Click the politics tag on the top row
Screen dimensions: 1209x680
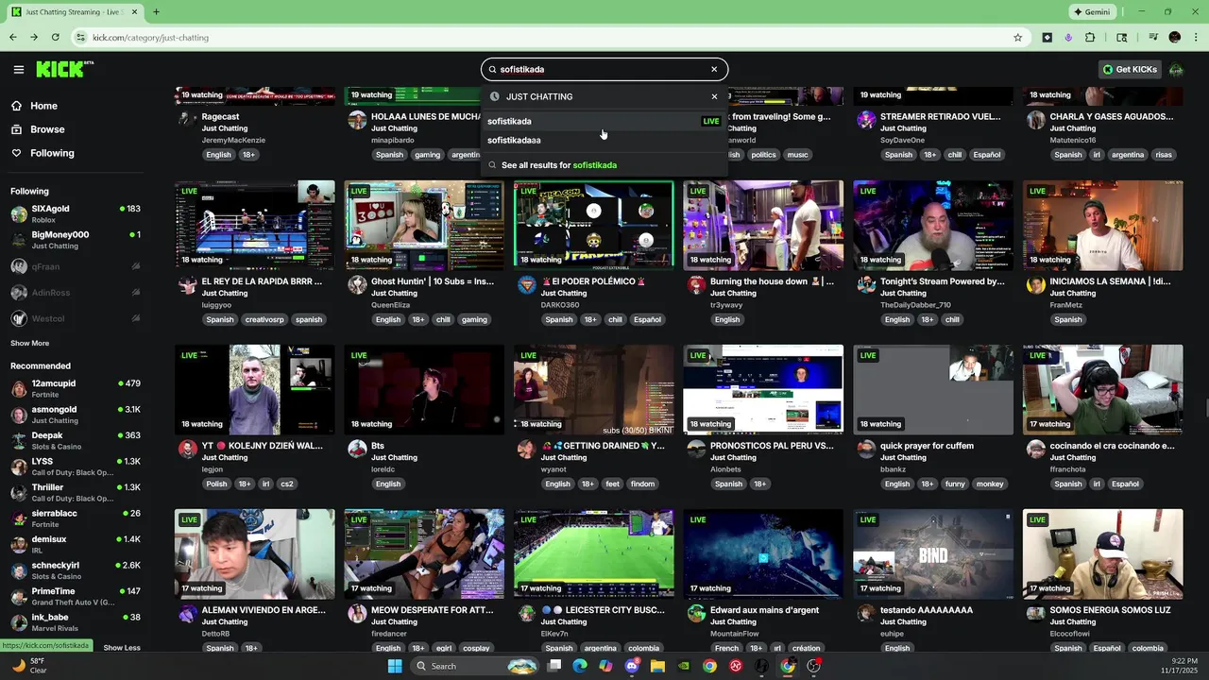point(763,155)
